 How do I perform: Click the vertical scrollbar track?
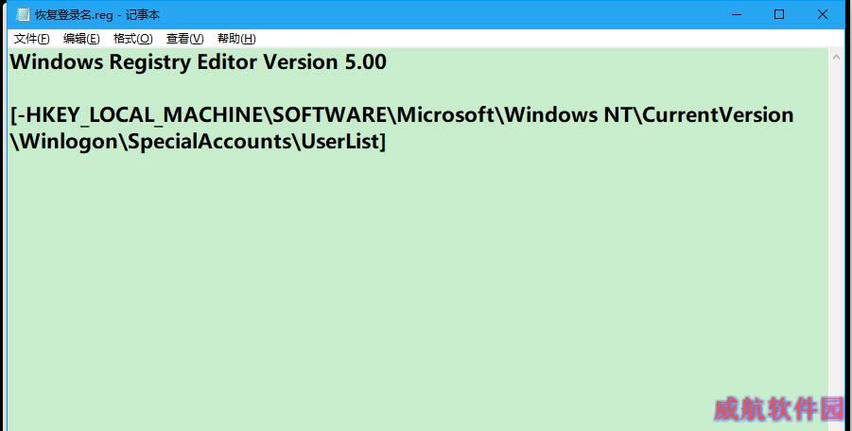click(836, 244)
